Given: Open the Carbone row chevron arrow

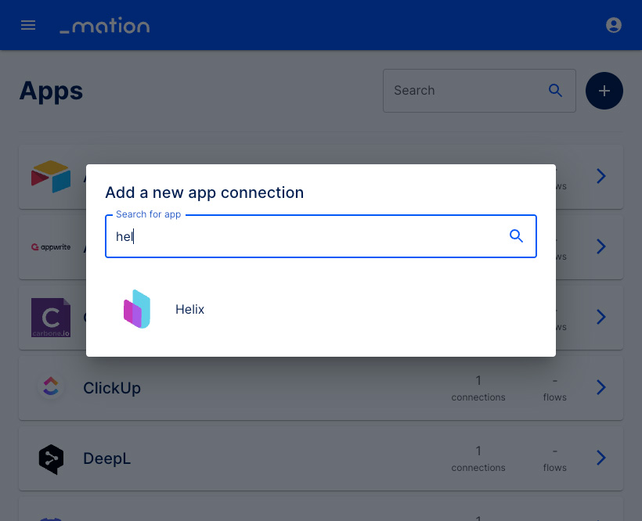Looking at the screenshot, I should coord(601,317).
